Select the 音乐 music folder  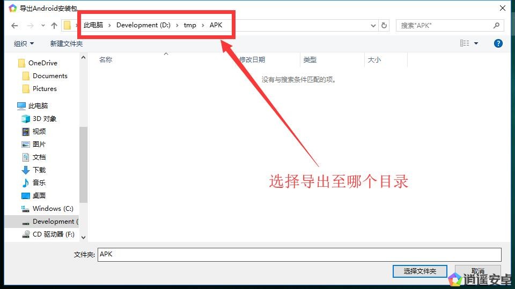(39, 183)
